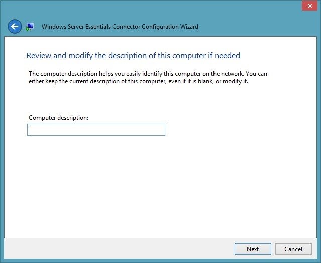Go back using the blue arrow button
The image size is (321, 263).
(x=15, y=27)
